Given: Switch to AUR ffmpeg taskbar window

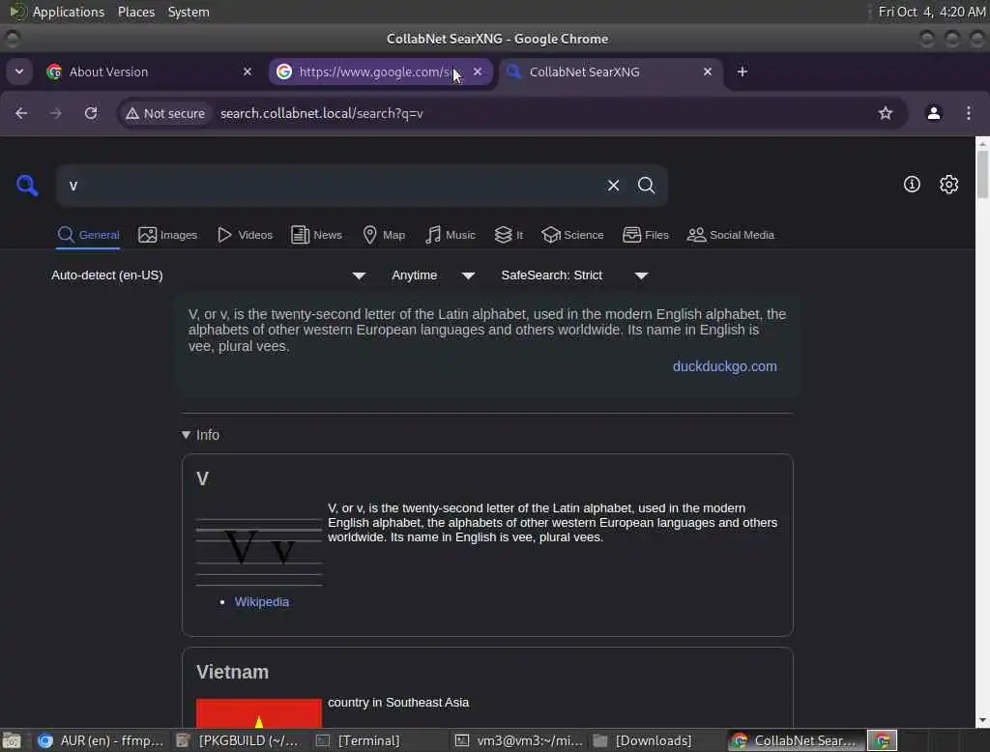Looking at the screenshot, I should (x=101, y=740).
